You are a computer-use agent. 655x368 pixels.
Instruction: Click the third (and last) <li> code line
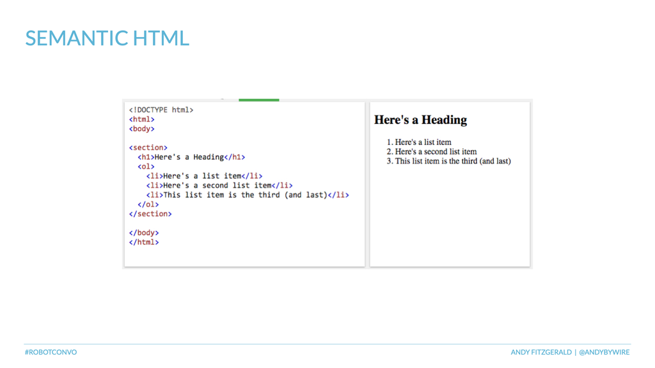click(x=248, y=195)
